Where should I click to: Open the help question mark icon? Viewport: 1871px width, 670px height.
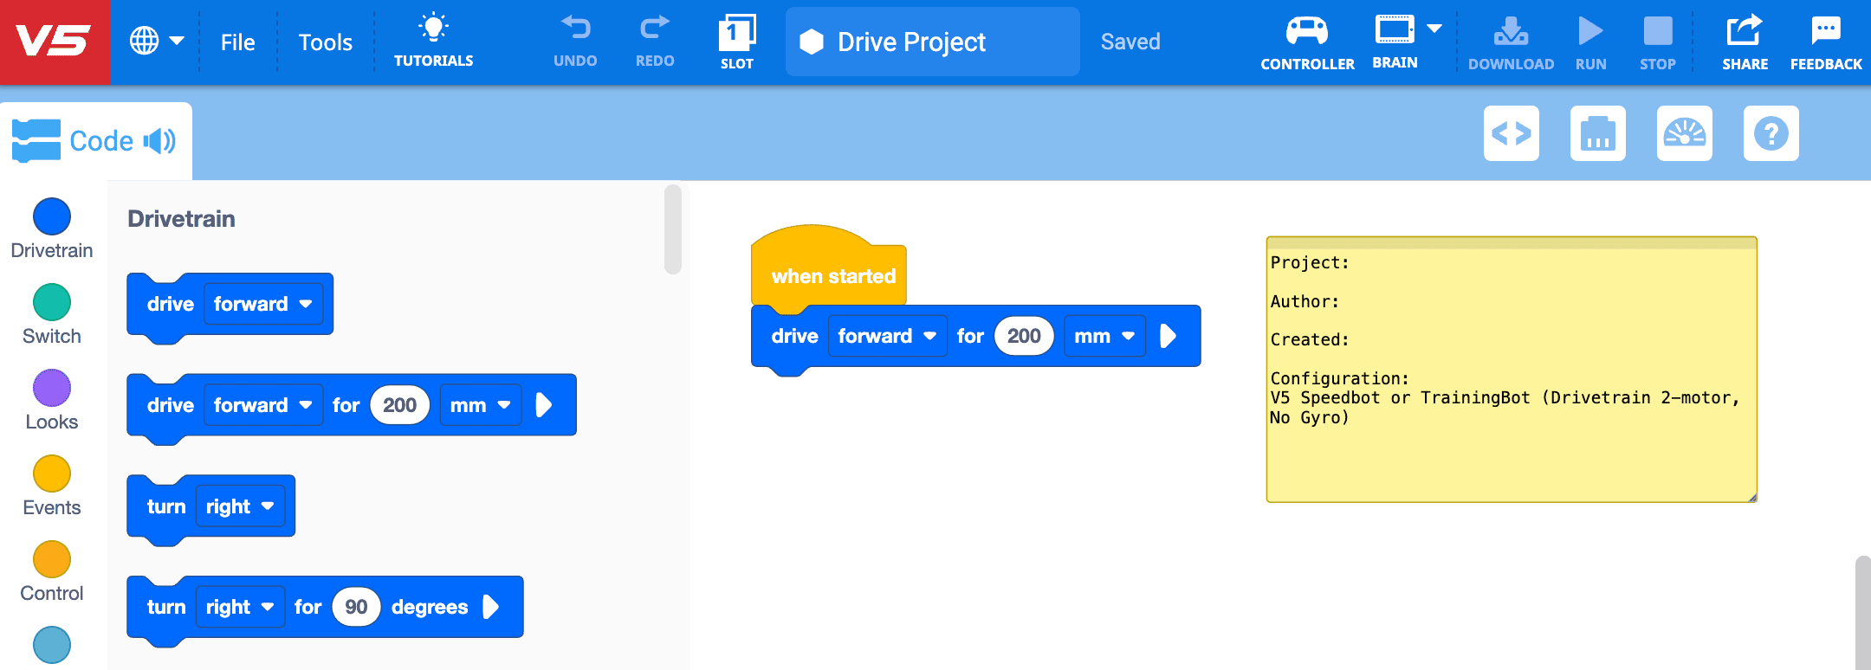point(1771,133)
